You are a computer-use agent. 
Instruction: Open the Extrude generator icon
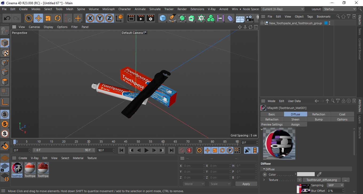(192, 18)
